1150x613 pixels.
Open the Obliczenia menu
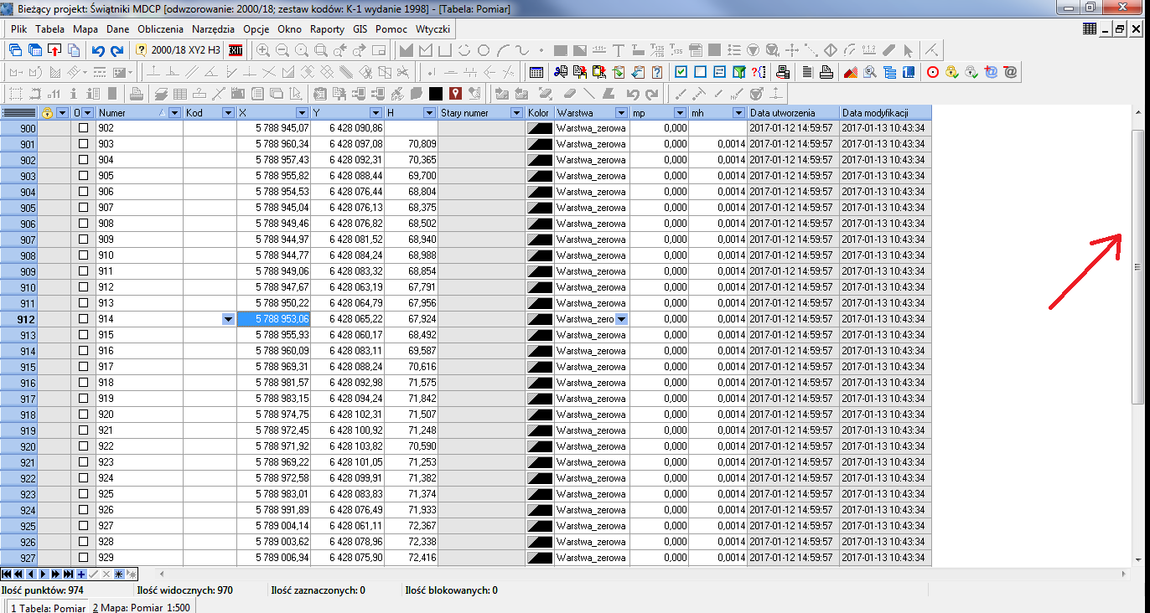point(161,28)
